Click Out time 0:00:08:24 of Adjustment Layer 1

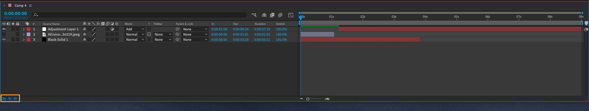241,29
